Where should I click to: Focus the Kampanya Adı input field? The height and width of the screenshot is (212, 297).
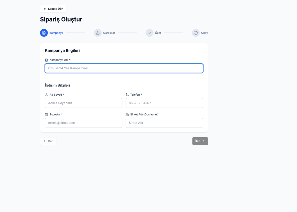(x=124, y=68)
